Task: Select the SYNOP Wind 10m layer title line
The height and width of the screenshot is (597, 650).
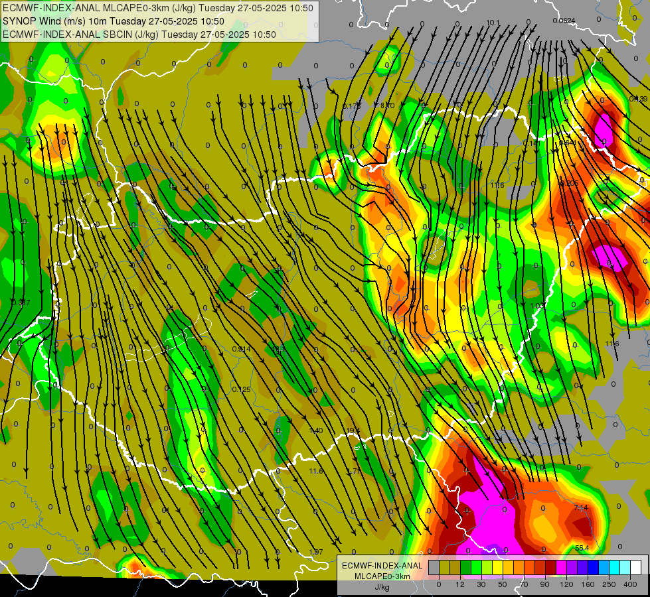Action: [x=113, y=21]
